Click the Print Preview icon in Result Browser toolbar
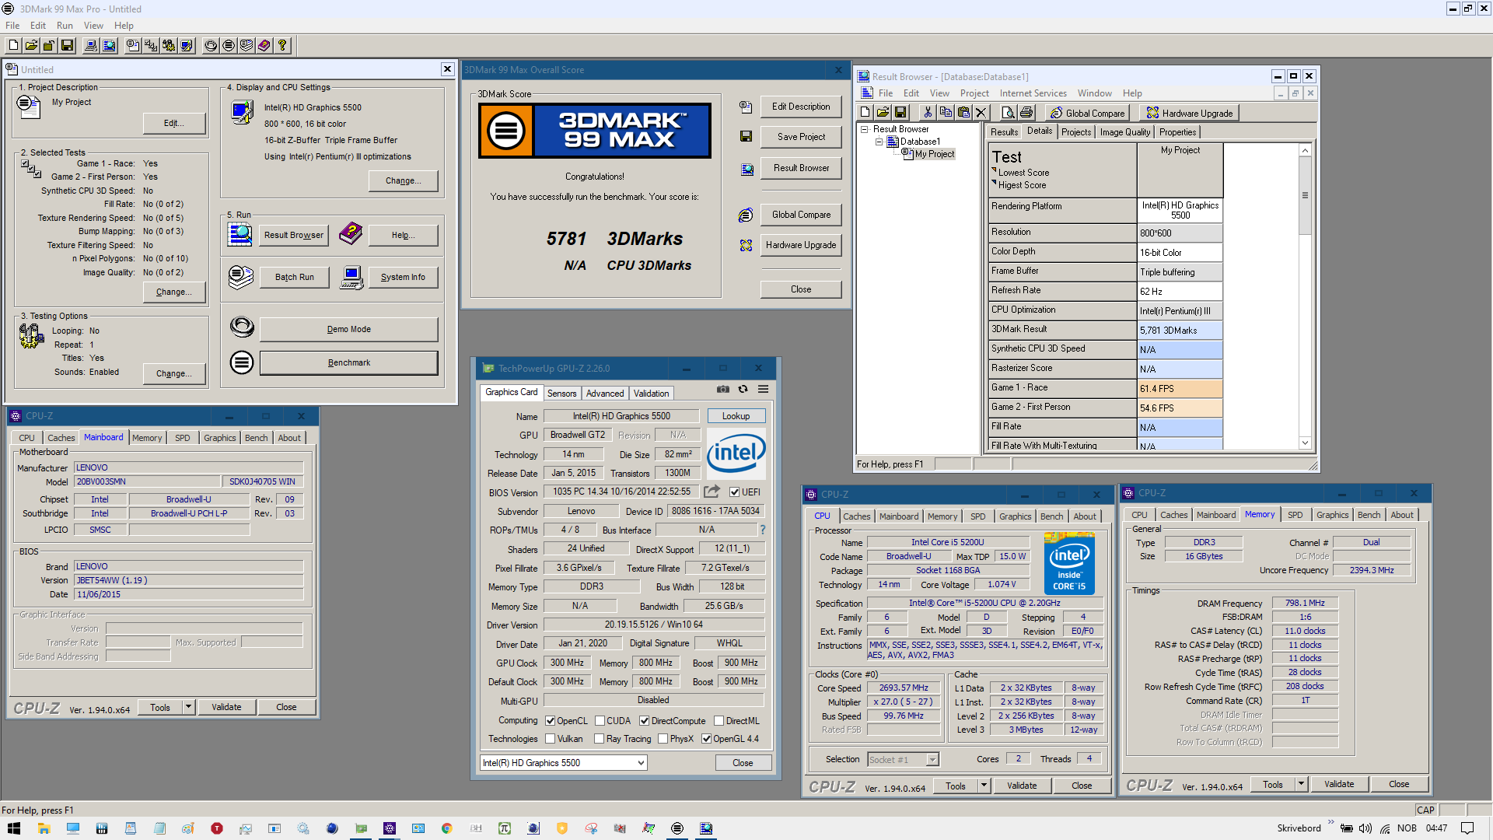 [x=1008, y=113]
